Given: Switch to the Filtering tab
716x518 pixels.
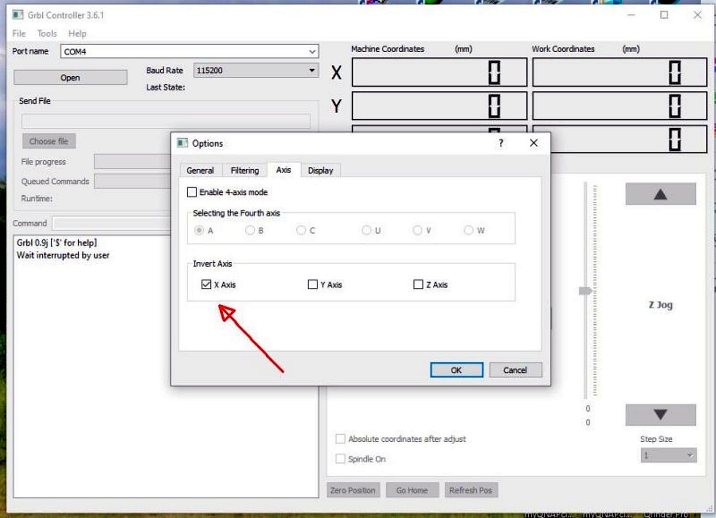Looking at the screenshot, I should click(x=244, y=170).
